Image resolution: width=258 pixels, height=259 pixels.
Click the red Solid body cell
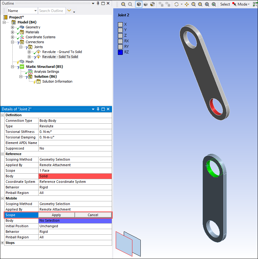[x=75, y=176]
